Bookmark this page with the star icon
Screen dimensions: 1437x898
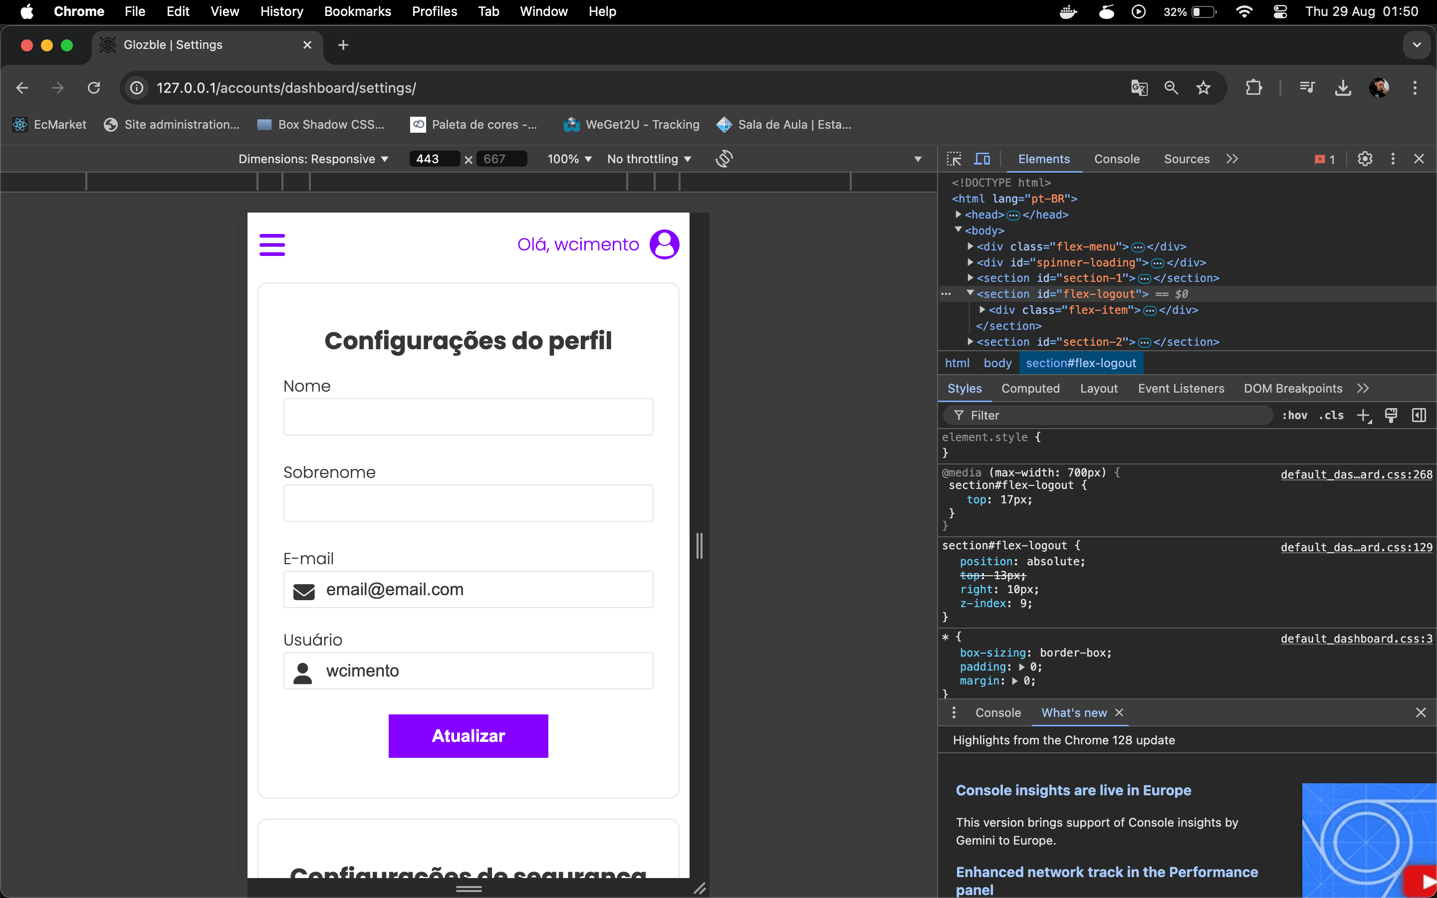click(1203, 88)
